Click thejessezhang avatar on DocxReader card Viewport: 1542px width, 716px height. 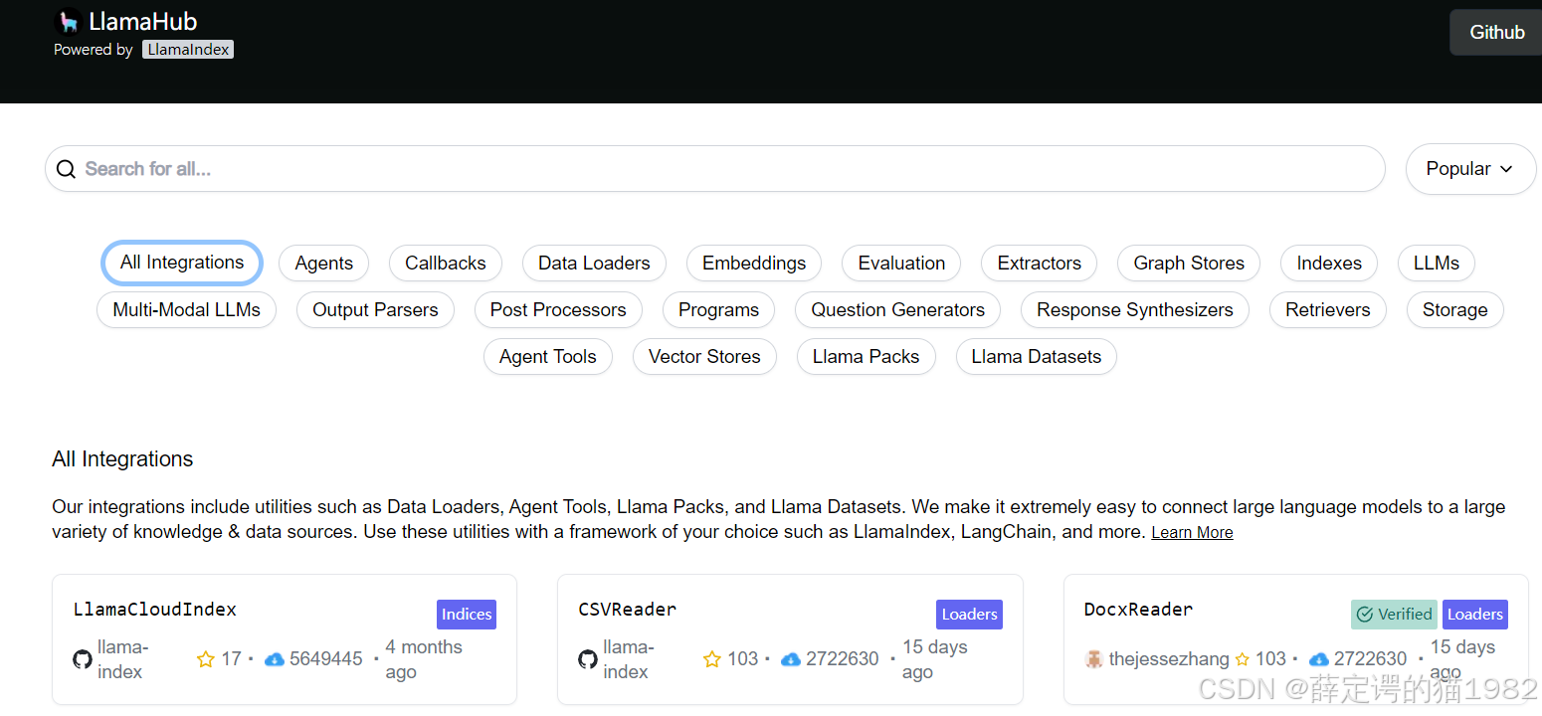pyautogui.click(x=1094, y=659)
